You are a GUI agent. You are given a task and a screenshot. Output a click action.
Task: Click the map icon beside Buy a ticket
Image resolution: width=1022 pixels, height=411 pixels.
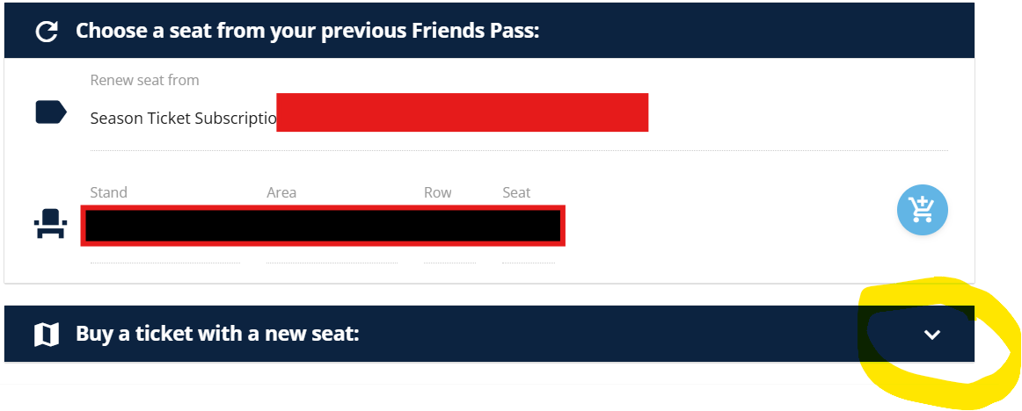46,334
